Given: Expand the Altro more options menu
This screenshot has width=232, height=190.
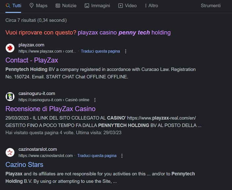Looking at the screenshot, I should pos(151,6).
